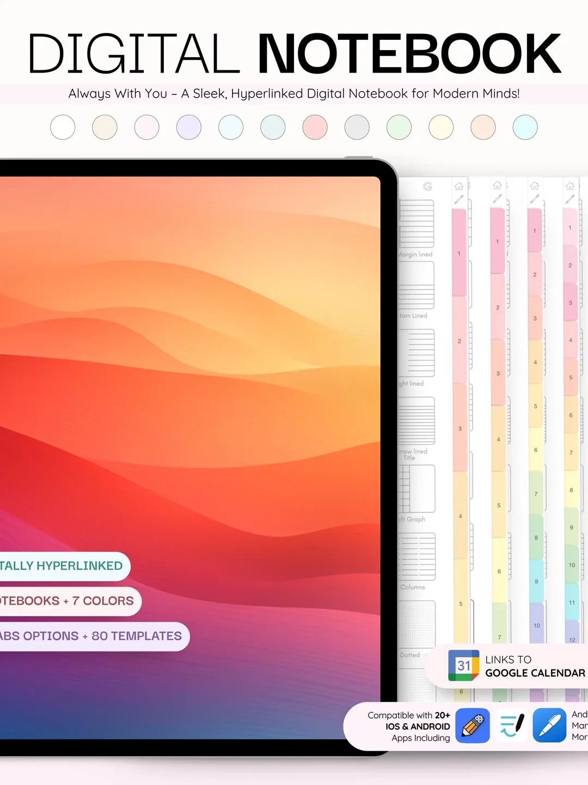Click the pencil icon above the six-tab strip

[459, 199]
